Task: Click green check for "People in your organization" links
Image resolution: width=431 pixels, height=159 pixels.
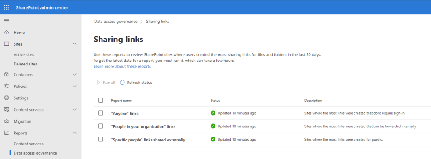Action: pyautogui.click(x=213, y=126)
